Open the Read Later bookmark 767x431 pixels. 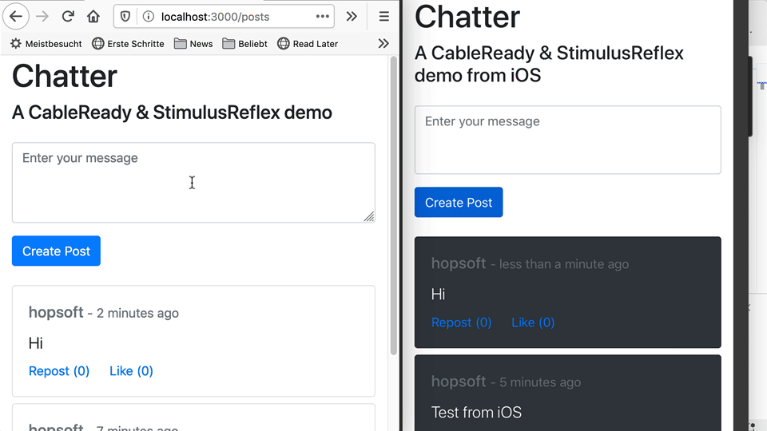tap(308, 43)
